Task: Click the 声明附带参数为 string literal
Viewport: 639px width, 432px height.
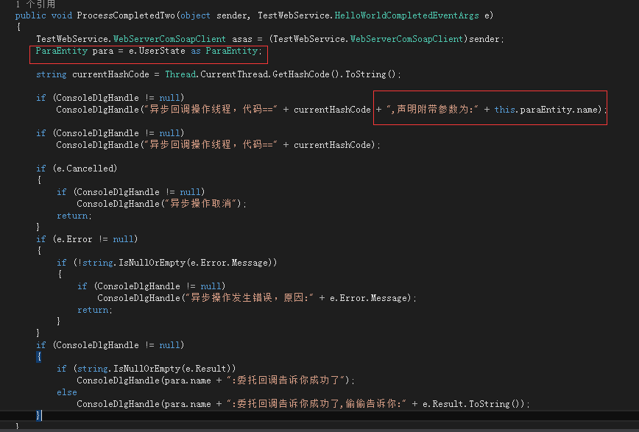Action: (432, 110)
